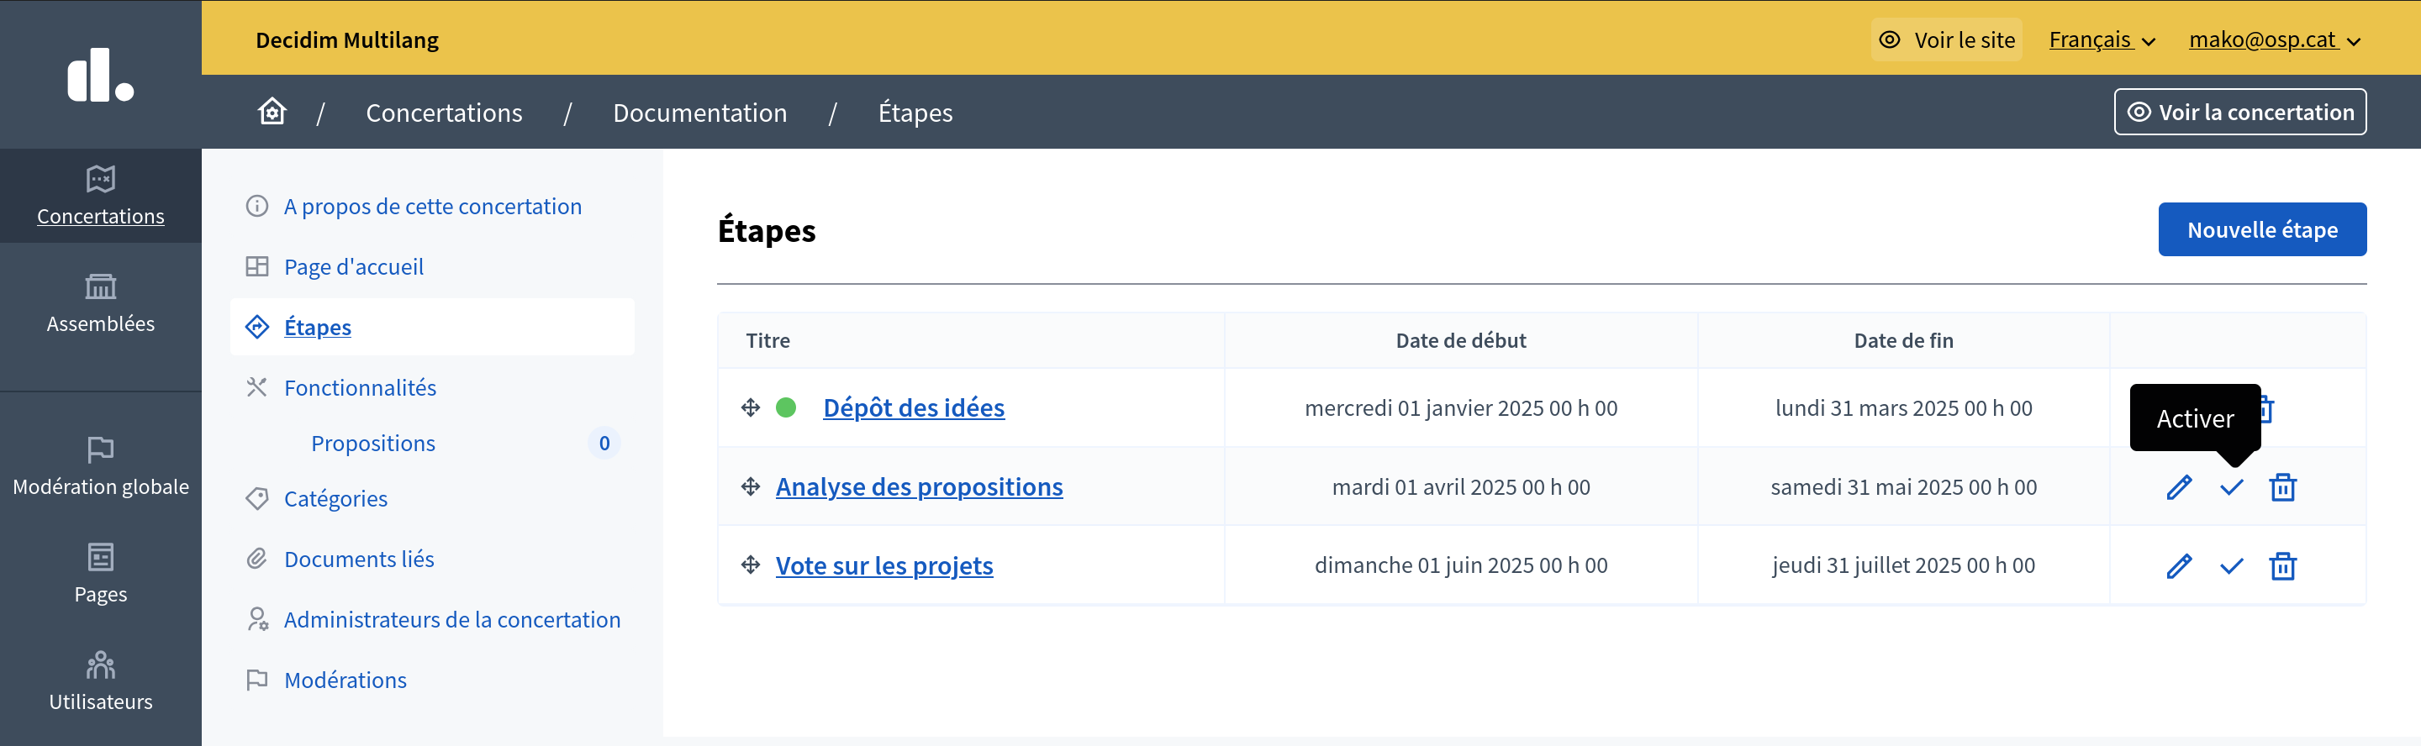Viewport: 2421px width, 746px height.
Task: Open the mako@osp.cat account dropdown
Action: pyautogui.click(x=2275, y=39)
